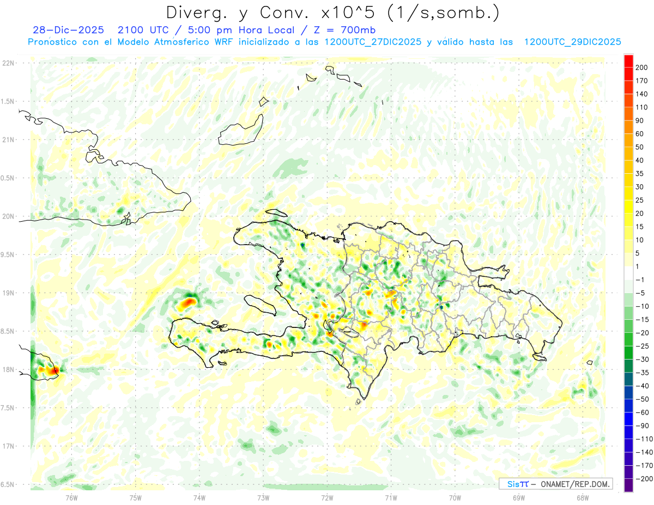The width and height of the screenshot is (654, 505).
Task: Click the white swatch between 1 and -1
Action: click(628, 273)
